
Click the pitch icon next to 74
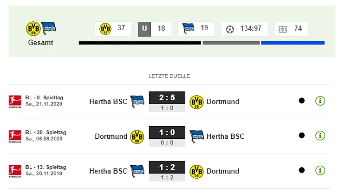[x=283, y=29]
